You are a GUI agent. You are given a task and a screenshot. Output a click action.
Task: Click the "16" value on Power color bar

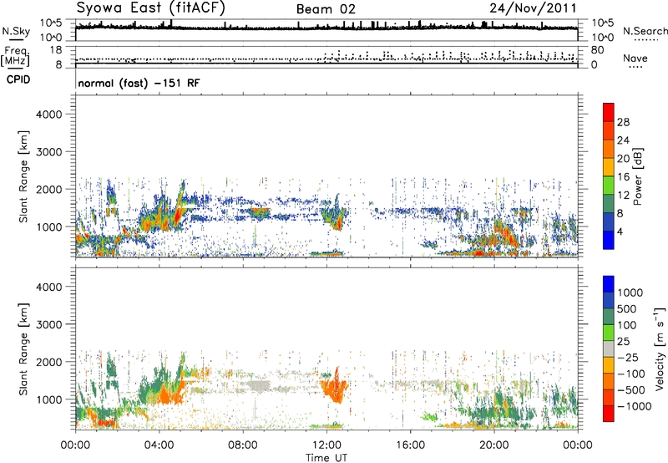(x=623, y=177)
